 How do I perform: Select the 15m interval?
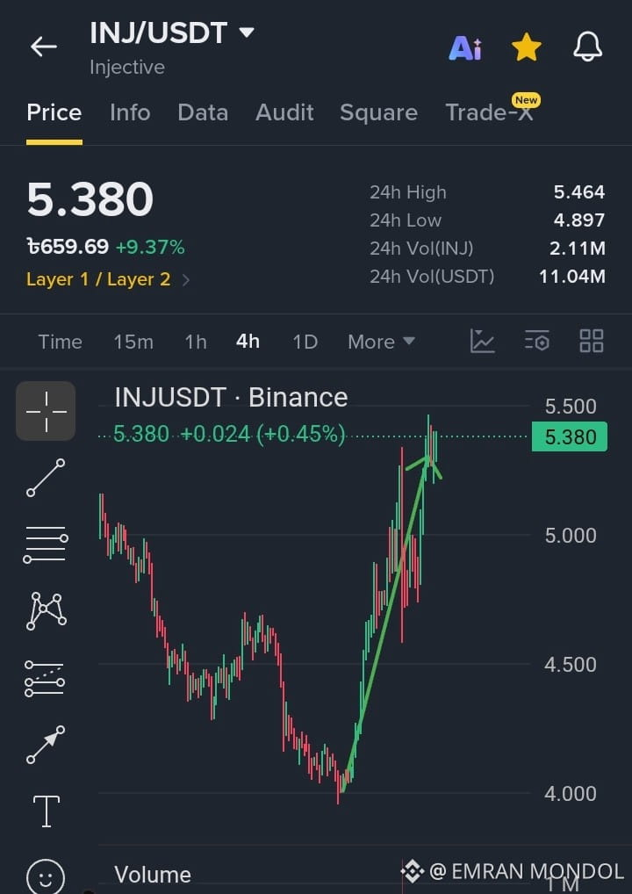pyautogui.click(x=133, y=342)
